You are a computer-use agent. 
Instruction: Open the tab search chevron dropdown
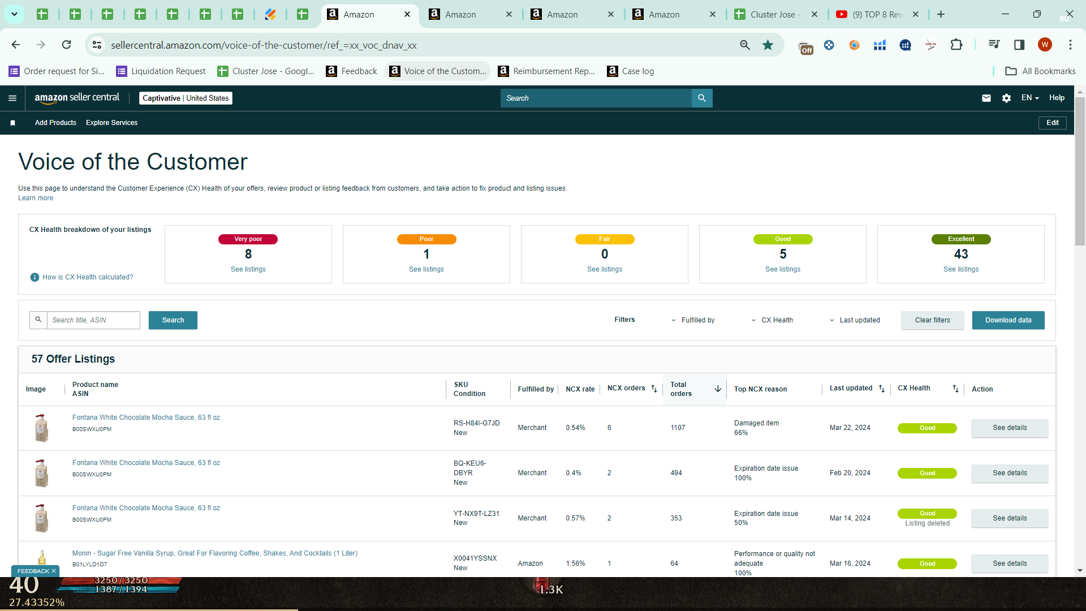14,14
